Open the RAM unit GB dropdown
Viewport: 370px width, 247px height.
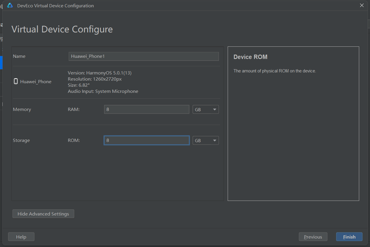pos(205,109)
